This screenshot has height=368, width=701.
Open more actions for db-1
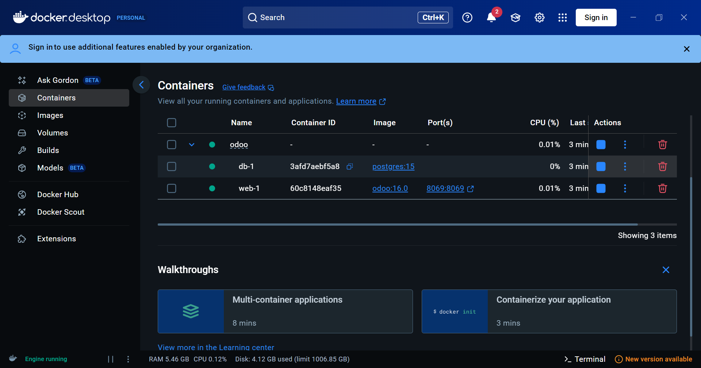pos(625,166)
